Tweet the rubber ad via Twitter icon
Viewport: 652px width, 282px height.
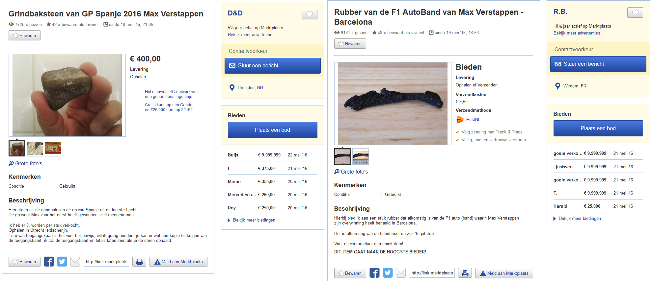tap(388, 273)
